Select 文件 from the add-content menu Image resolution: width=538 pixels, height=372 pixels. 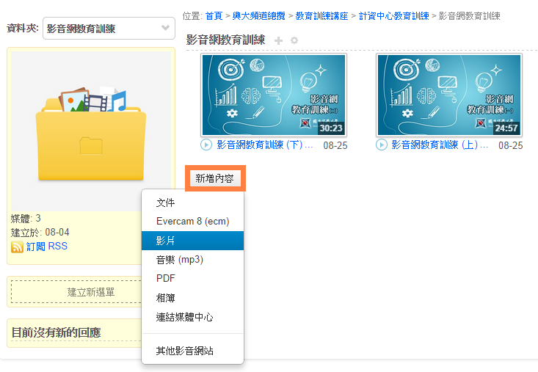click(166, 203)
